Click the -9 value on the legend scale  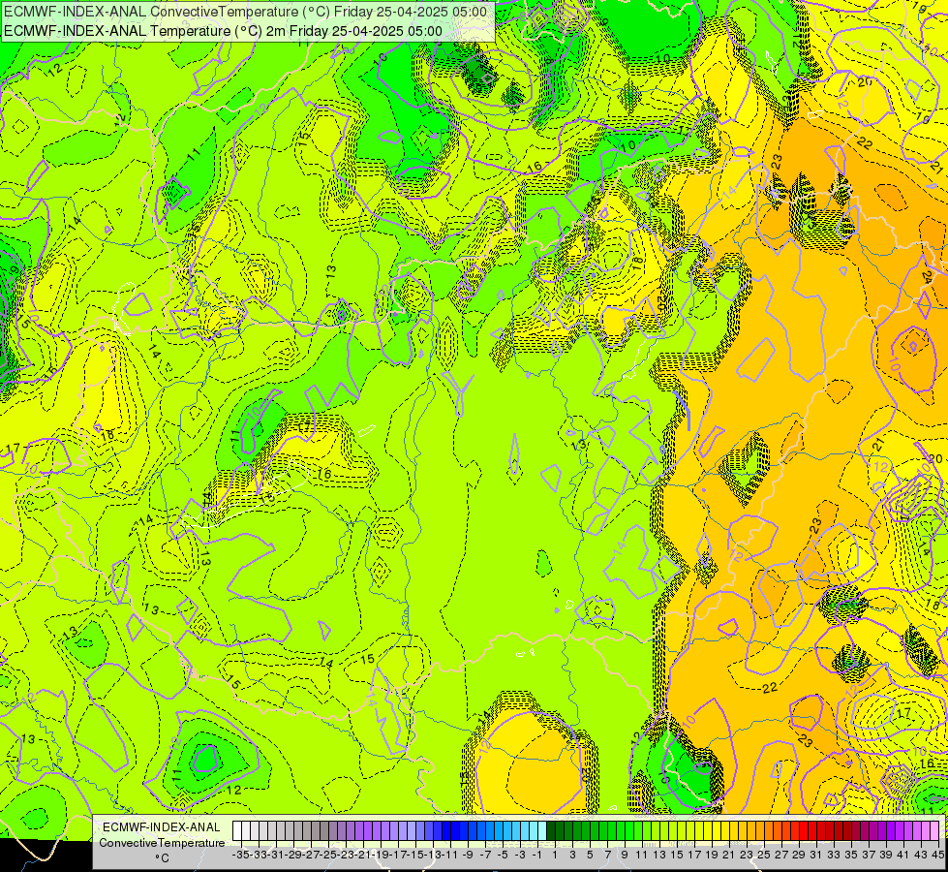tap(468, 855)
